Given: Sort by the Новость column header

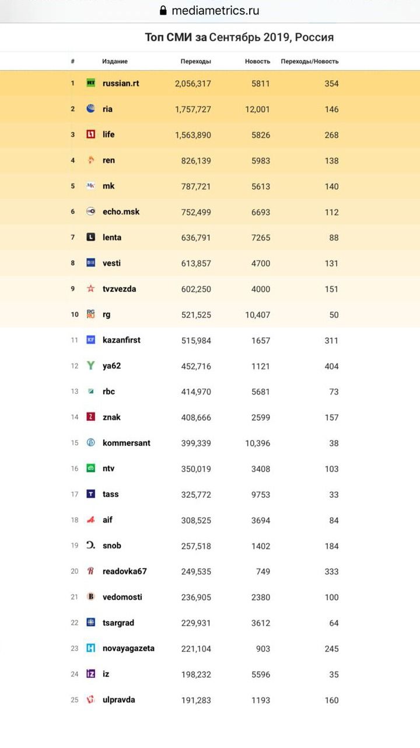Looking at the screenshot, I should pos(257,61).
